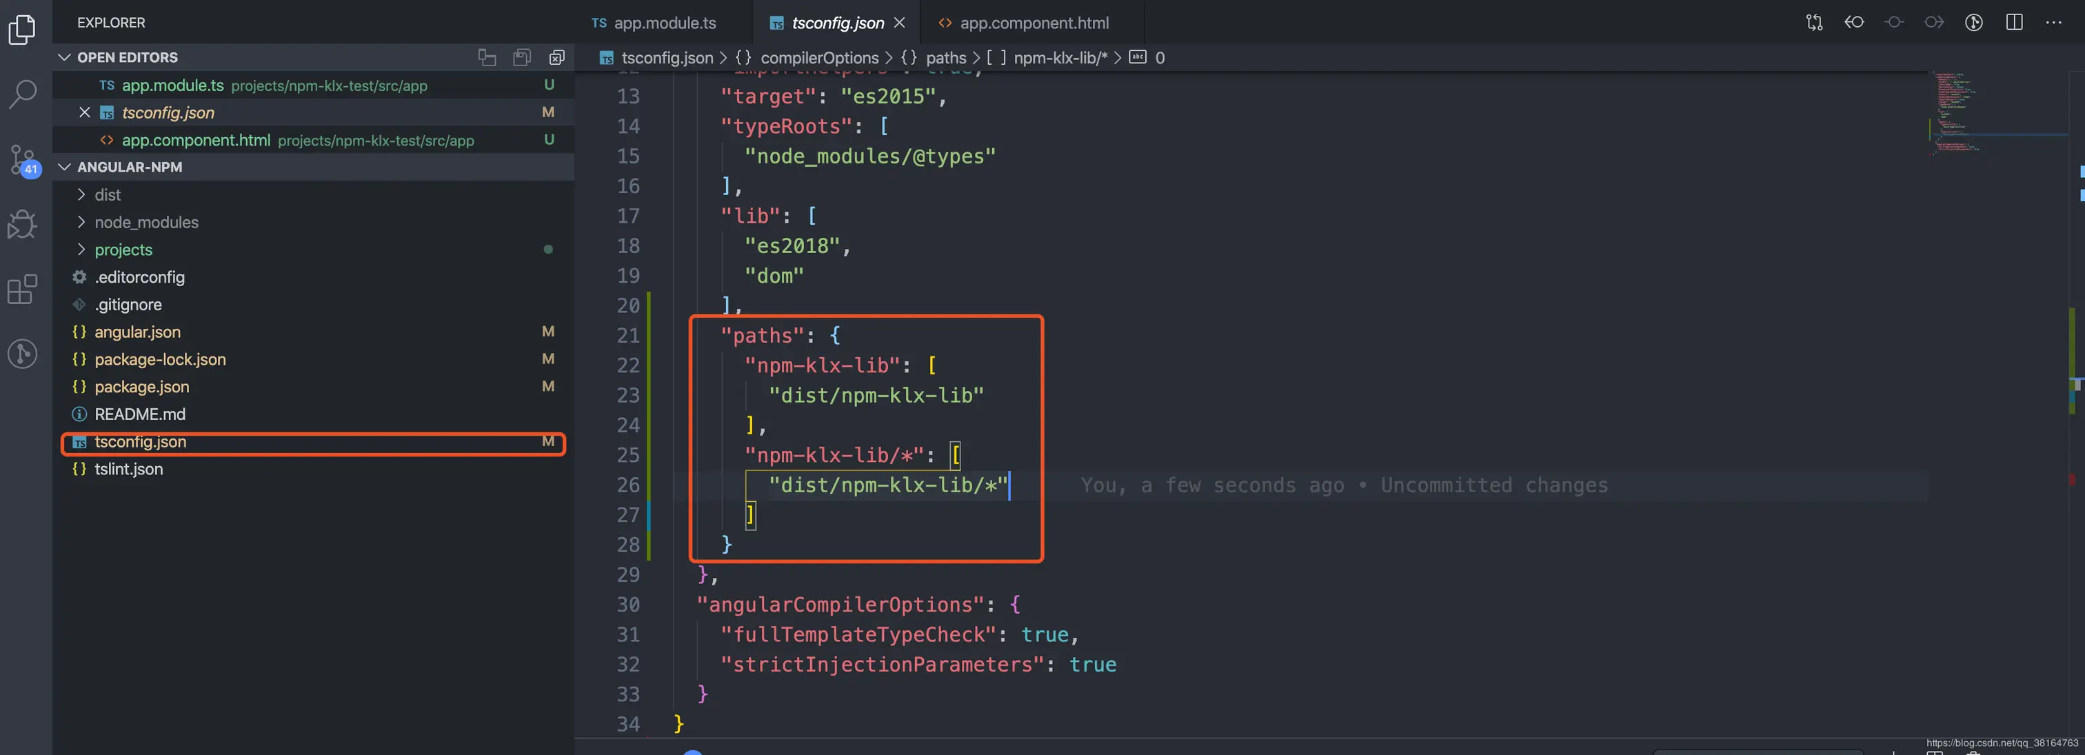
Task: Open the compare changes icon in editor toolbar
Action: (x=1815, y=23)
